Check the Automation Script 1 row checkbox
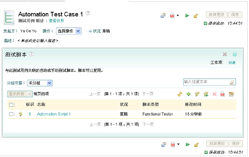This screenshot has height=157, width=249. tap(11, 114)
